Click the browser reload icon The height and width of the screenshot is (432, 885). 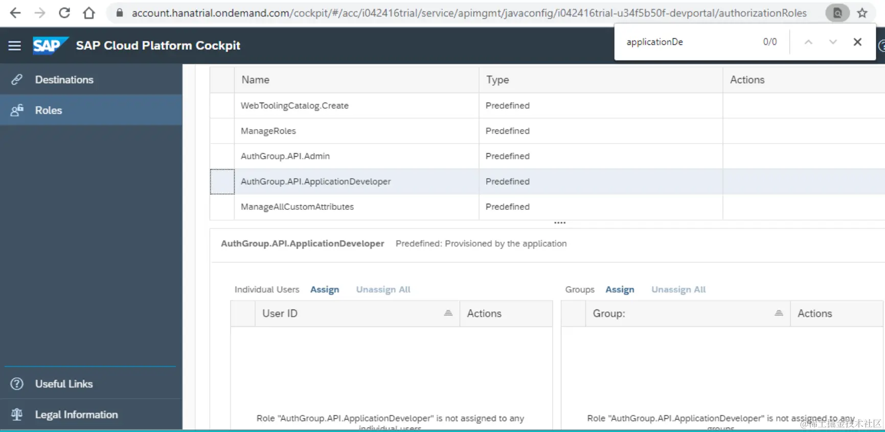64,13
